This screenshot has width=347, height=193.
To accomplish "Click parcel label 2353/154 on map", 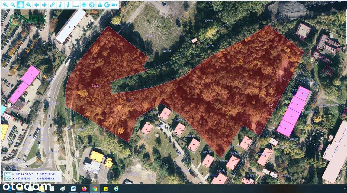I will (x=191, y=136).
